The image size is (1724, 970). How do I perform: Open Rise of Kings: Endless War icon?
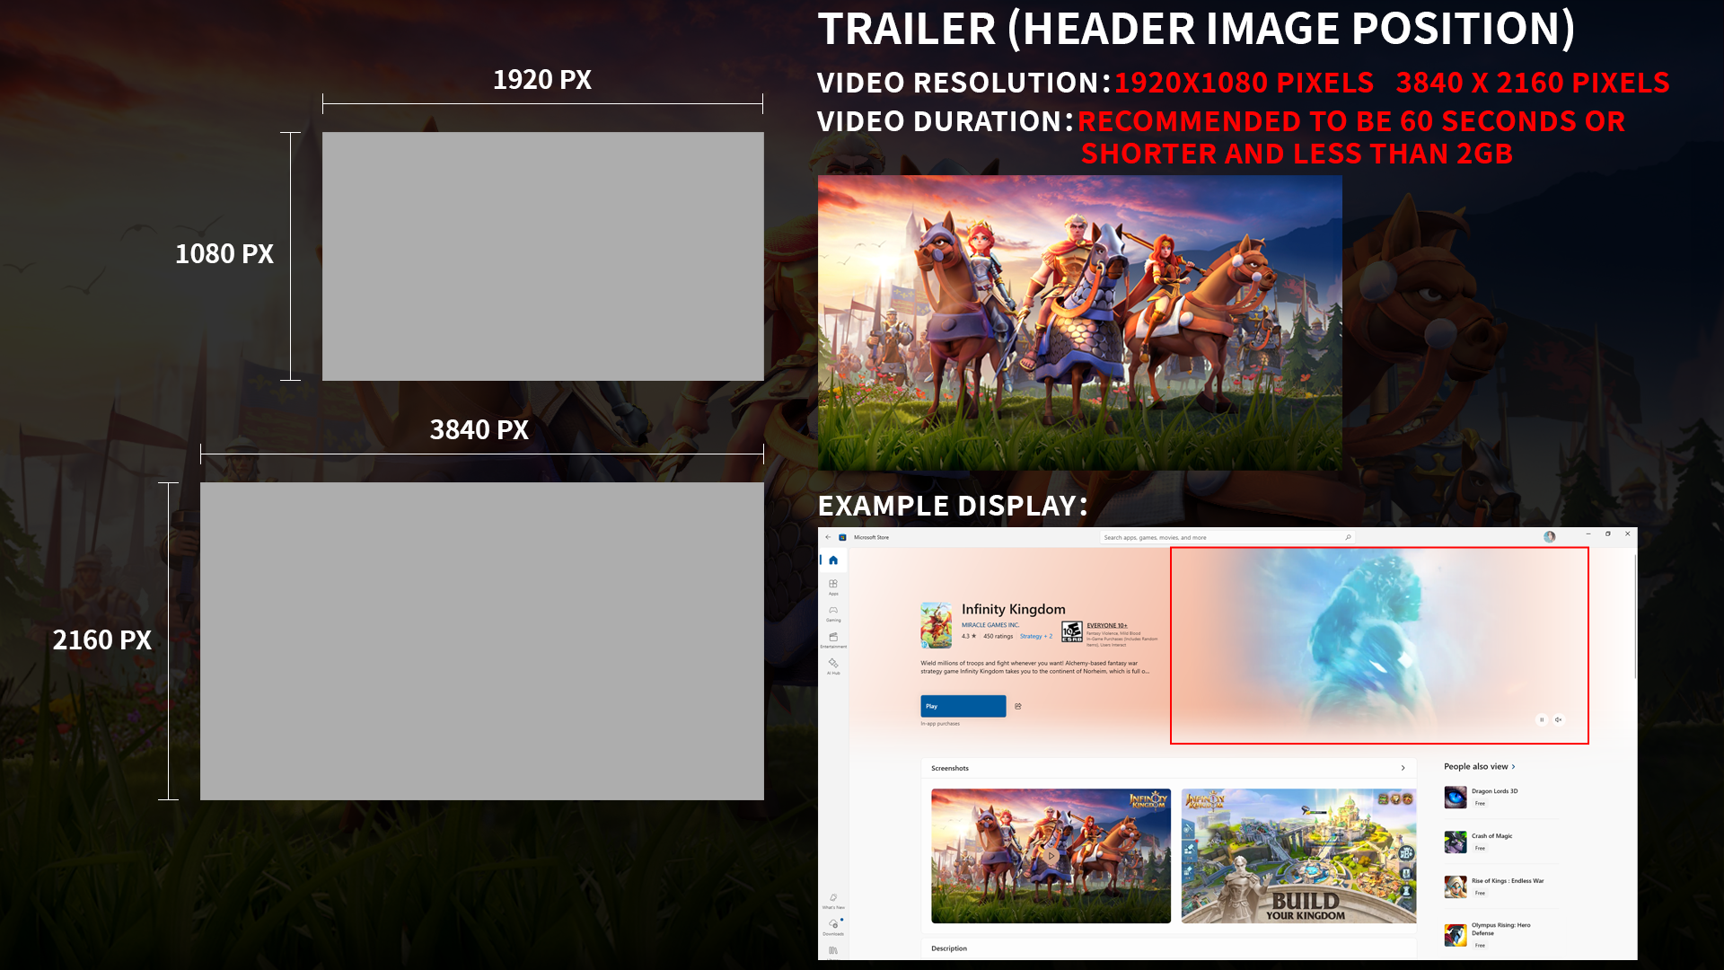coord(1456,886)
